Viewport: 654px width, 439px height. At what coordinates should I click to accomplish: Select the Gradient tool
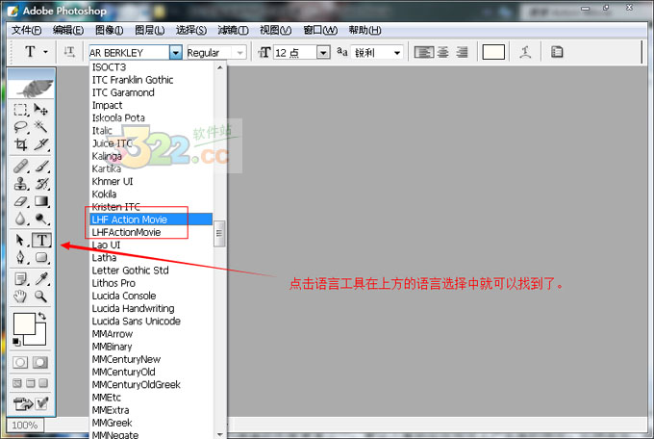[x=40, y=201]
